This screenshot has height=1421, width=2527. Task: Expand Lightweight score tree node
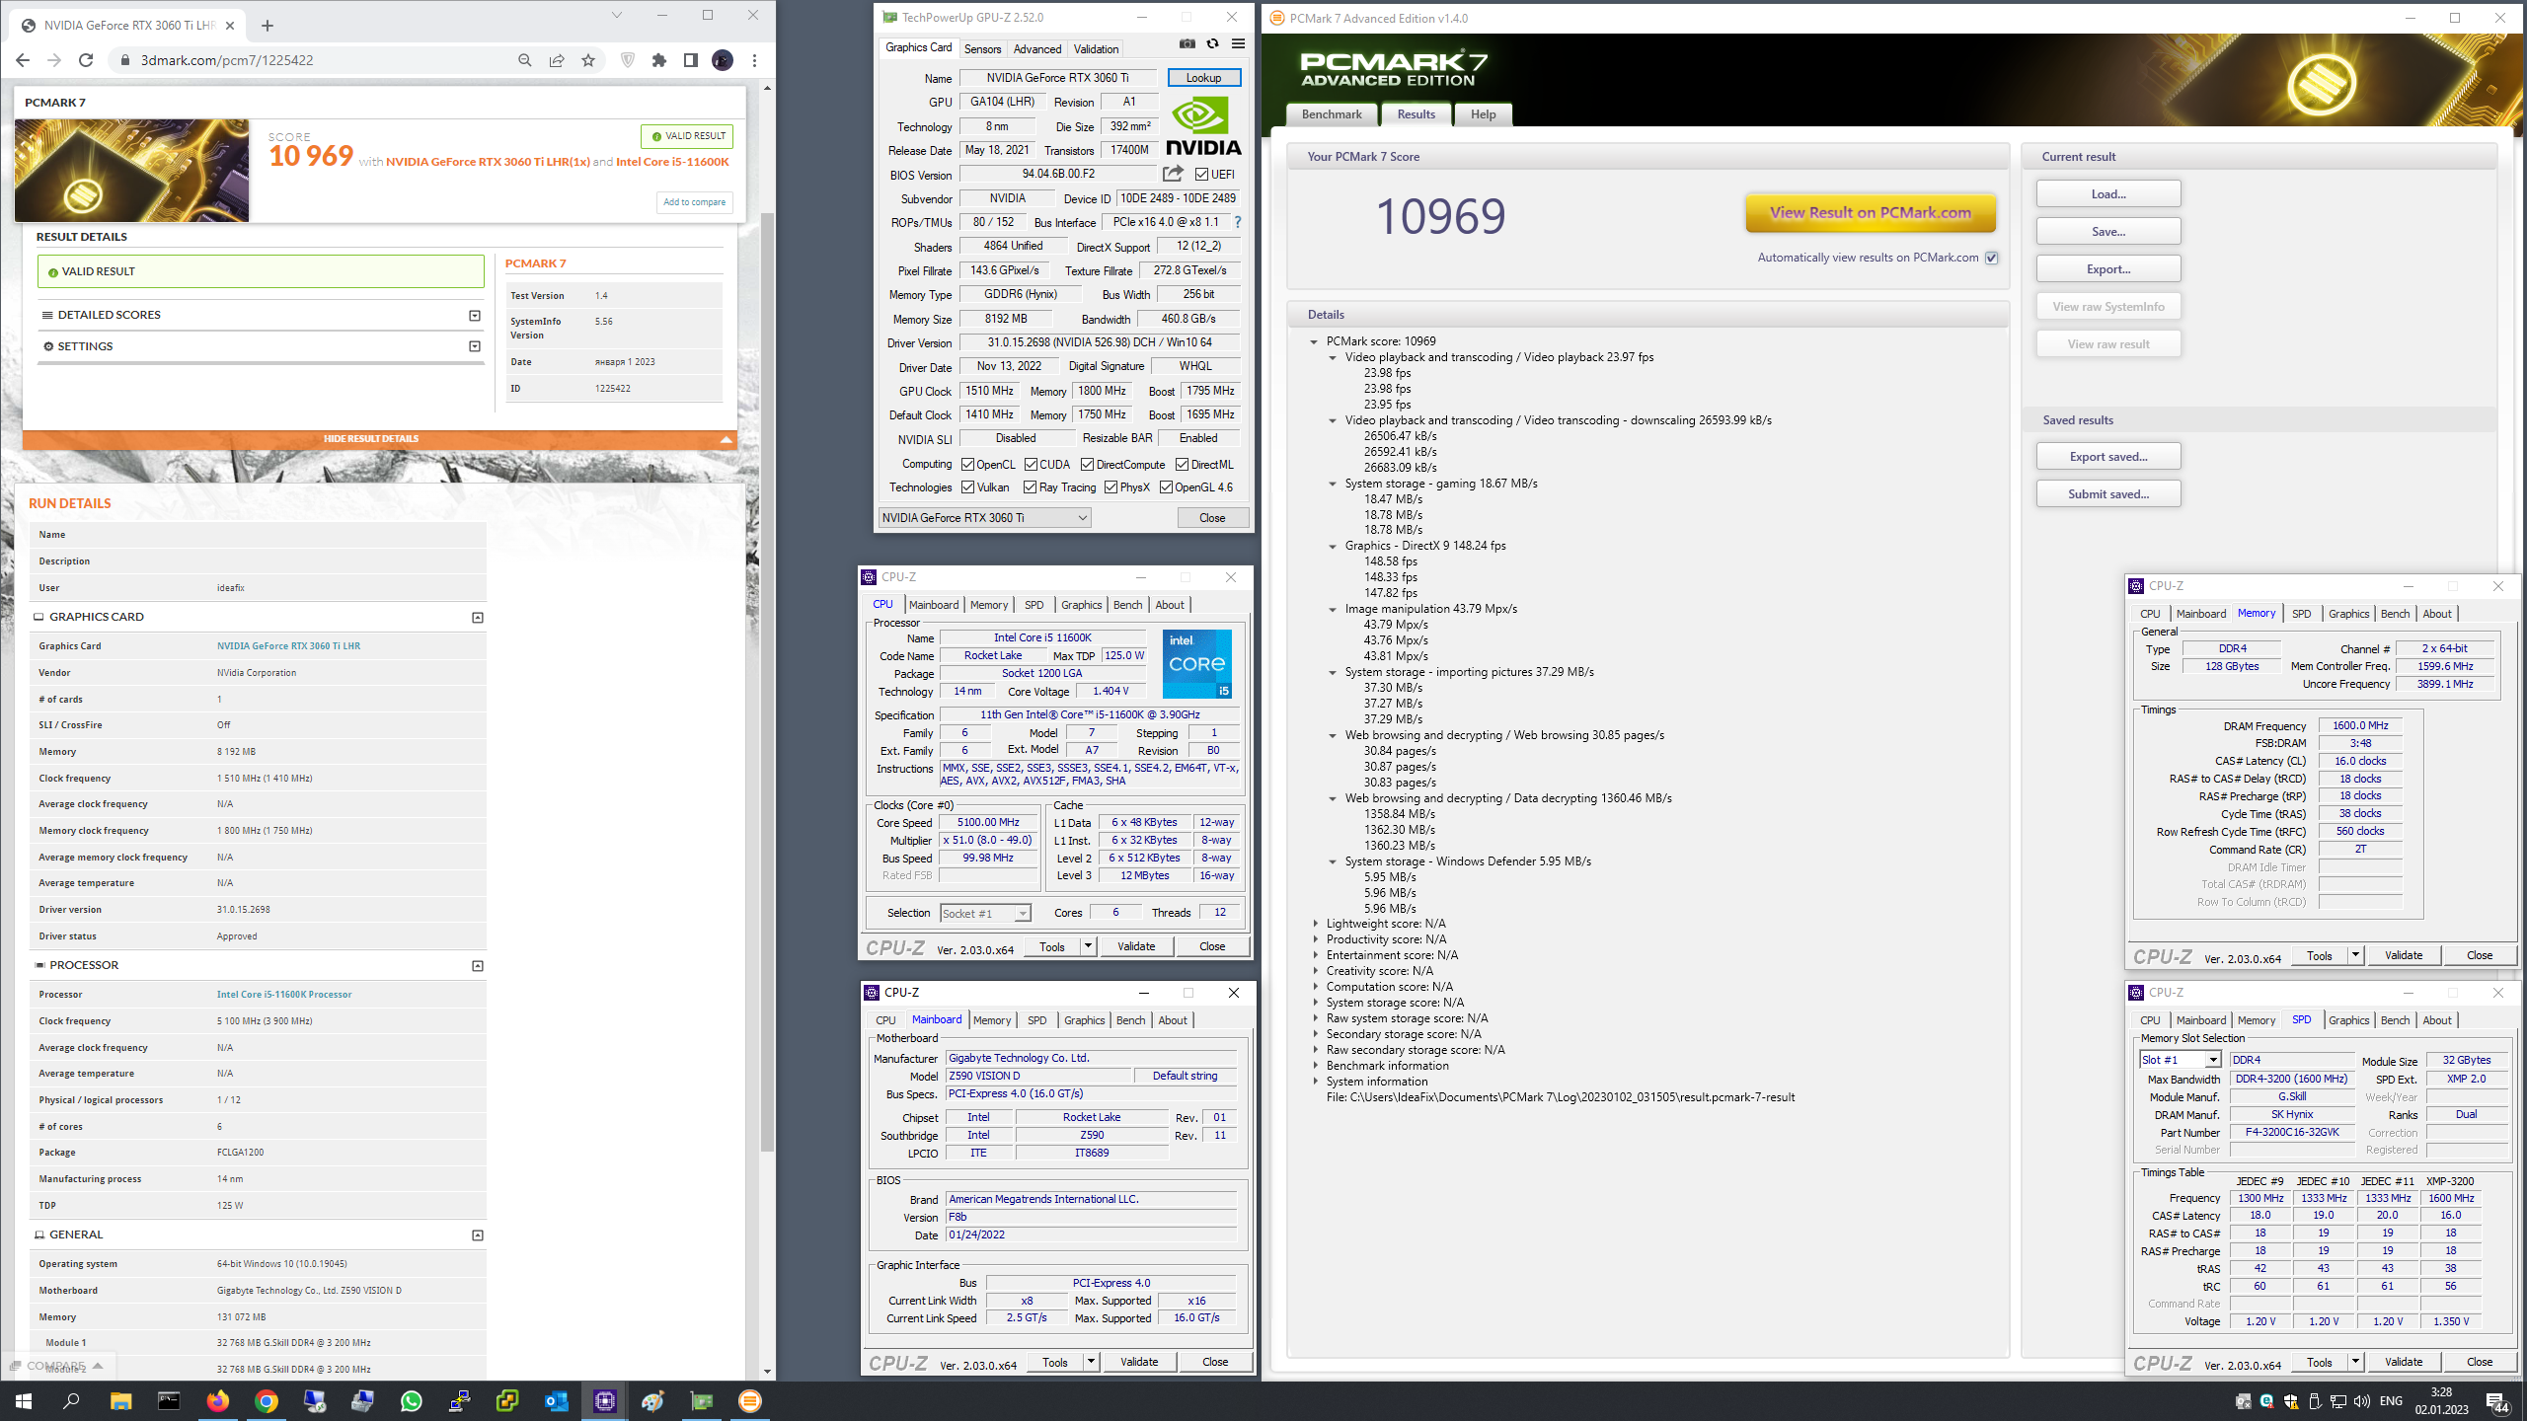pos(1315,925)
